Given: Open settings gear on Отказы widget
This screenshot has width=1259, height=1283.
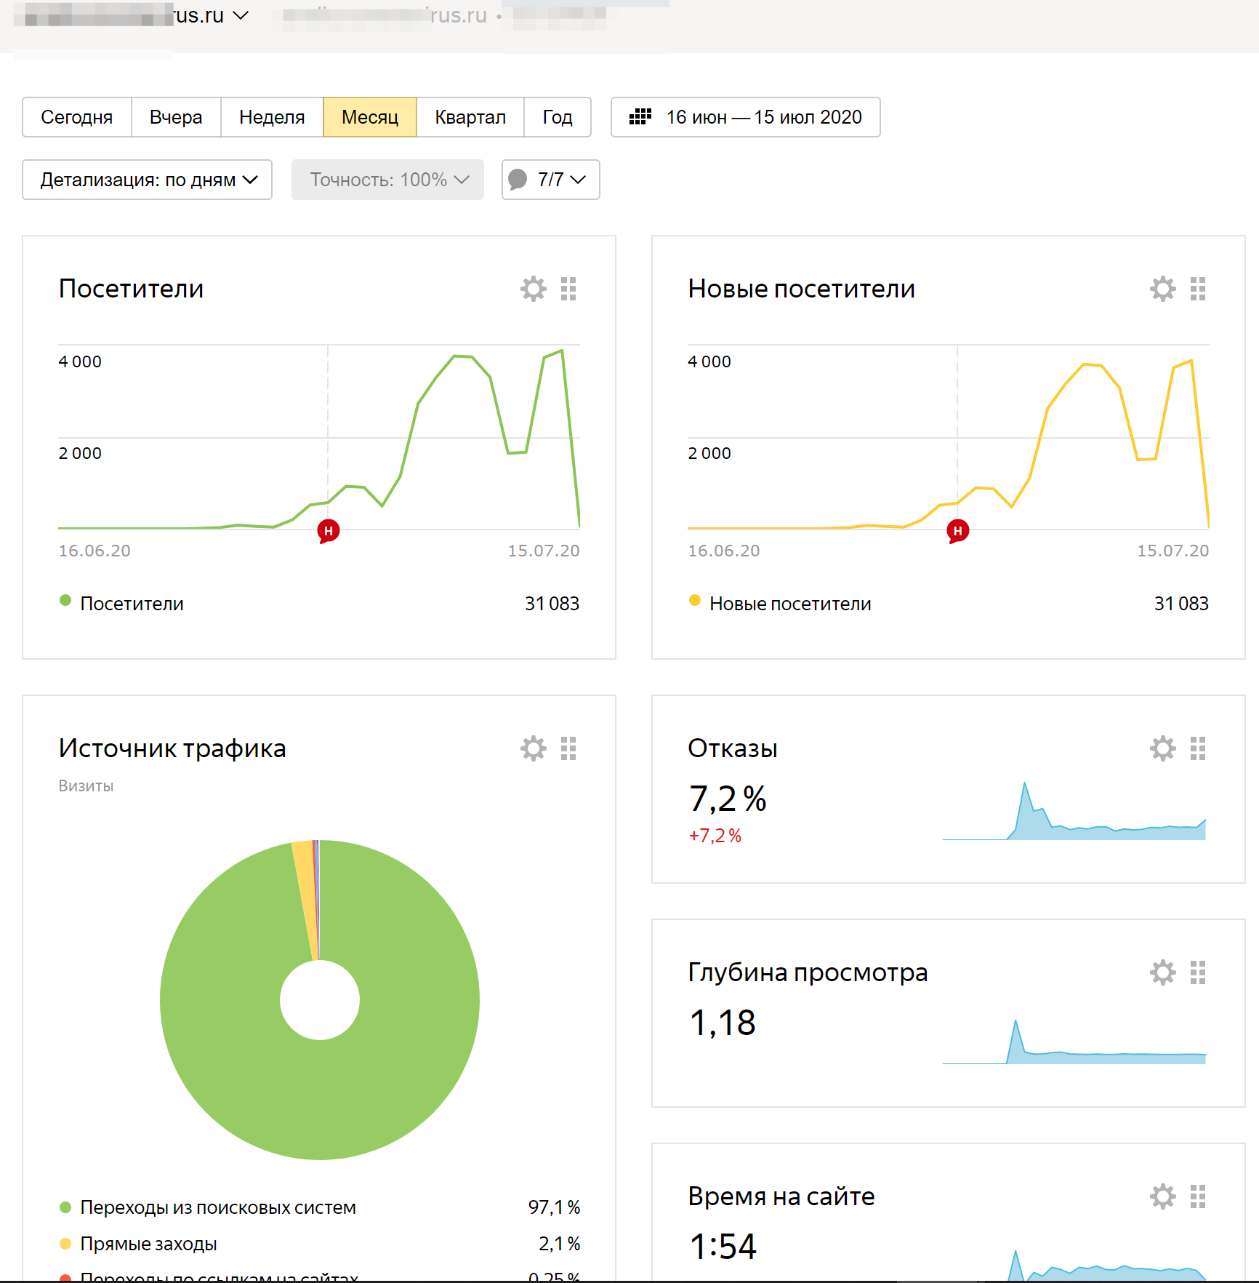Looking at the screenshot, I should tap(1162, 748).
